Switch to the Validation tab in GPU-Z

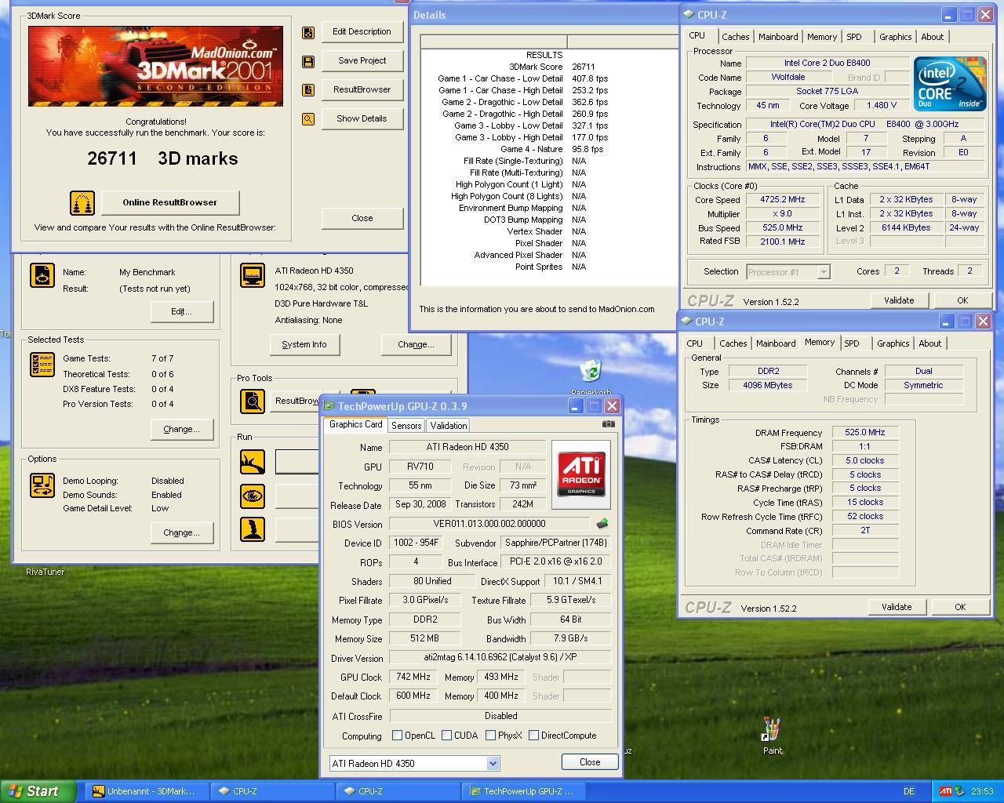click(449, 426)
